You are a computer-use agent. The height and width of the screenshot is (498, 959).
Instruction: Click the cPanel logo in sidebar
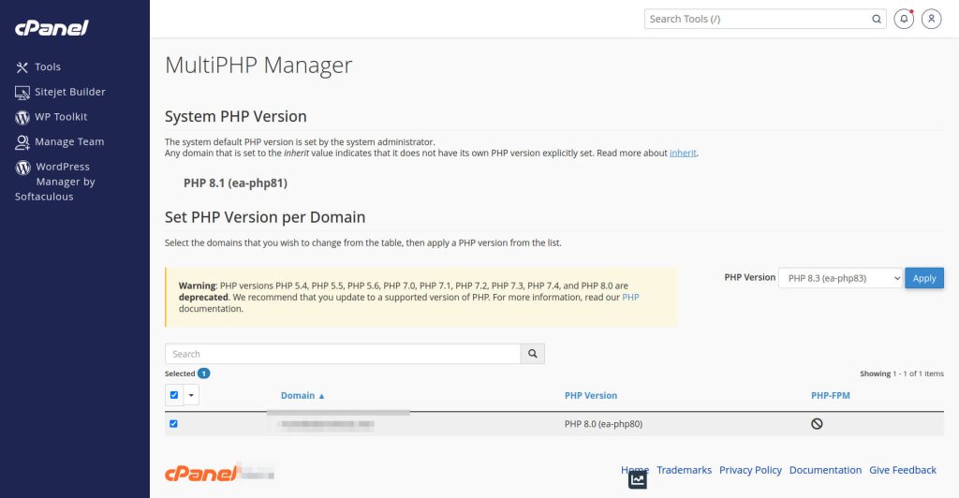pos(52,27)
